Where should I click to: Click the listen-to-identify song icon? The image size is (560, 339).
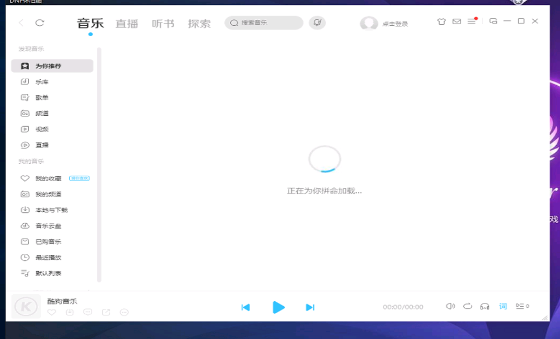[317, 23]
